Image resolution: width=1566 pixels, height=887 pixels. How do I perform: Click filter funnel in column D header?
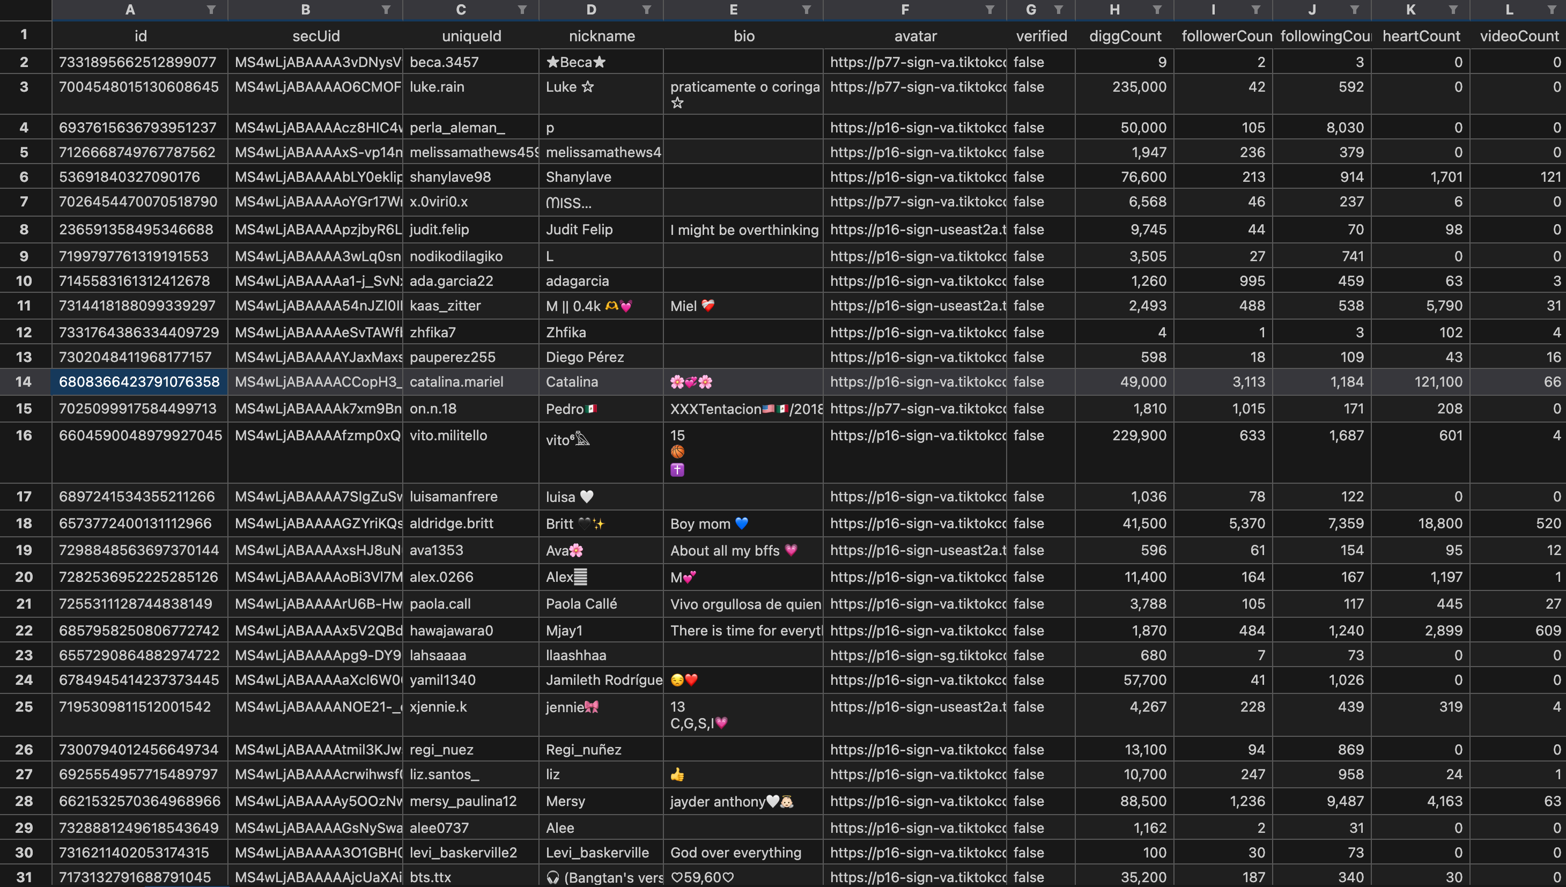[647, 10]
